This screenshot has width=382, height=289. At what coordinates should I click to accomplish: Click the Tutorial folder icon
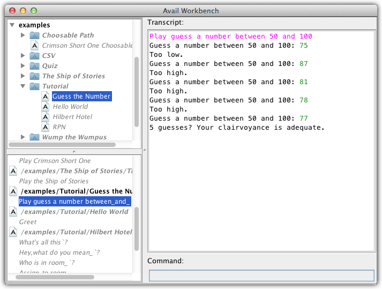[x=35, y=86]
